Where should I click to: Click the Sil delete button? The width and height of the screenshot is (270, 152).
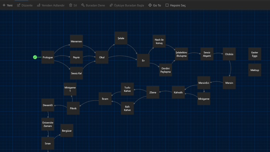[73, 5]
